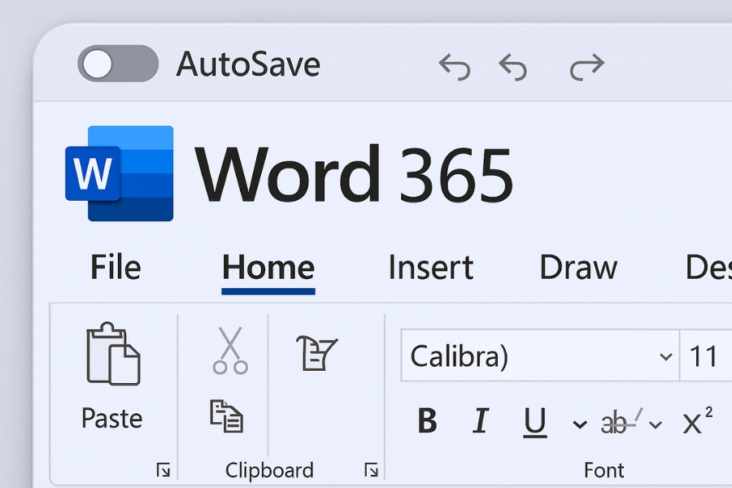Click the Copy icon

tap(226, 415)
